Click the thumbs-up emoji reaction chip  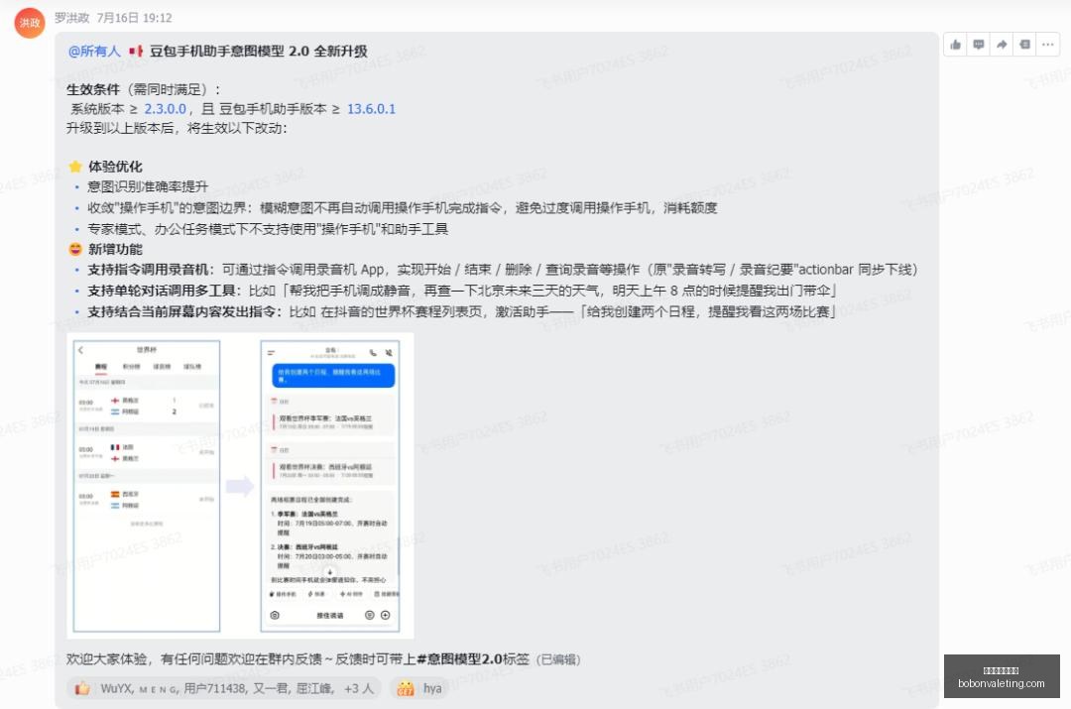(82, 688)
